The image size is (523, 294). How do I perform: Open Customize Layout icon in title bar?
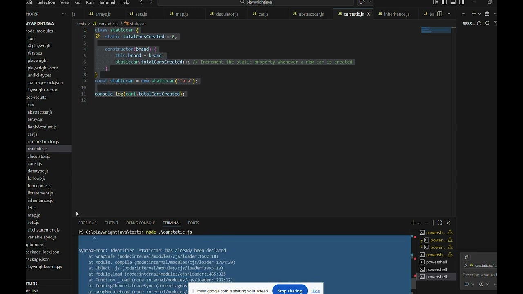click(436, 2)
